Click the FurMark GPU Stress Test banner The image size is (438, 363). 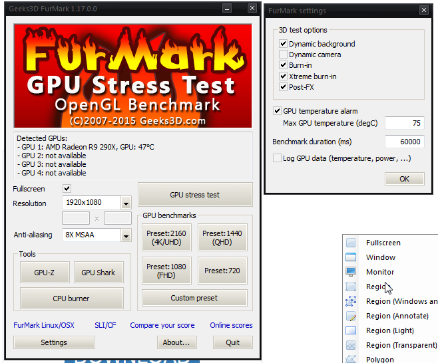(x=133, y=76)
